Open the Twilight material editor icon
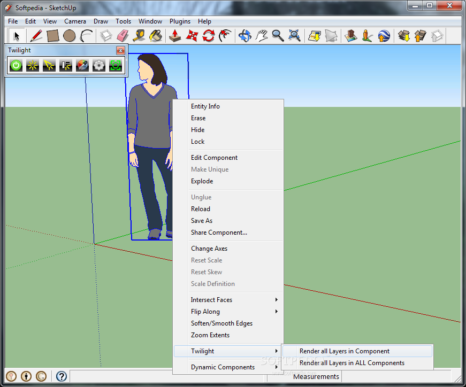466x387 pixels. coord(82,65)
